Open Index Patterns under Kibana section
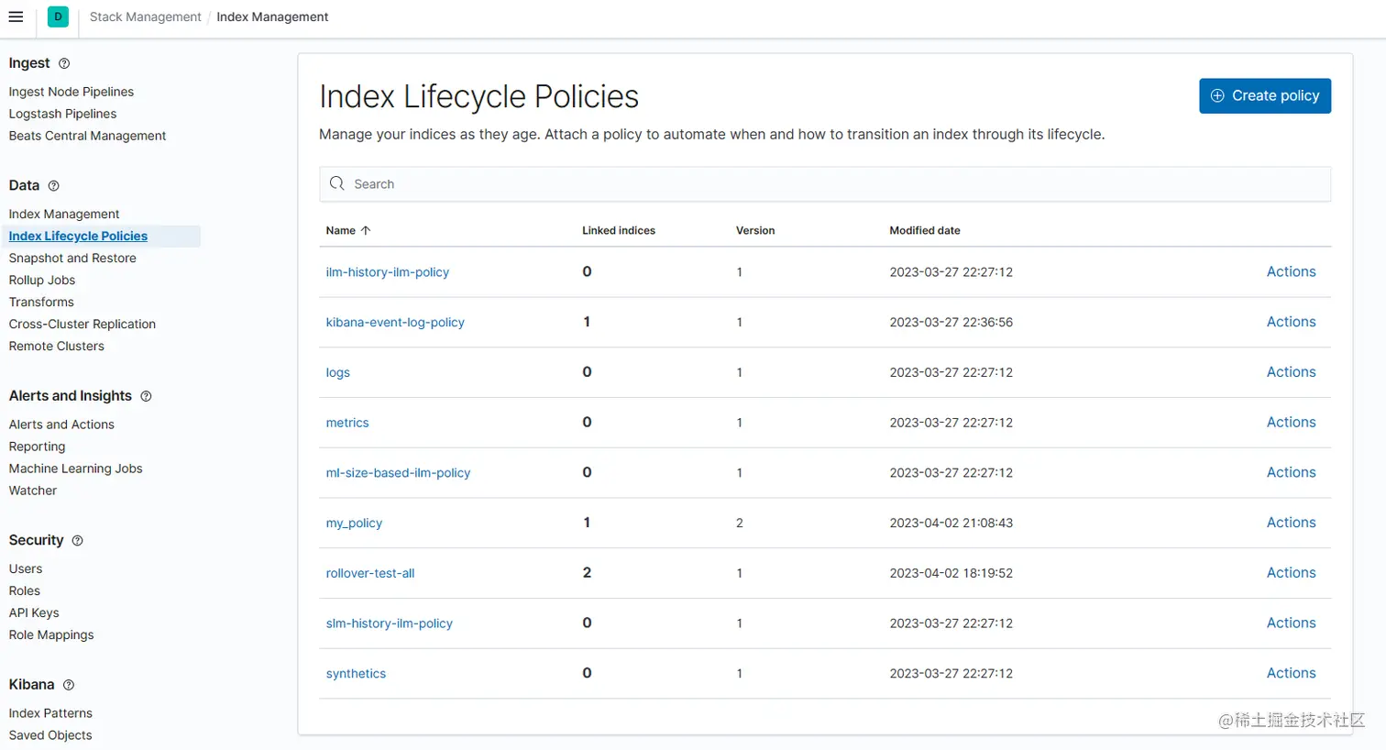The height and width of the screenshot is (750, 1386). [x=50, y=712]
